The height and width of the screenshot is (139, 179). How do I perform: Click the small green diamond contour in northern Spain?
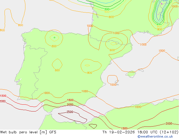54,37
